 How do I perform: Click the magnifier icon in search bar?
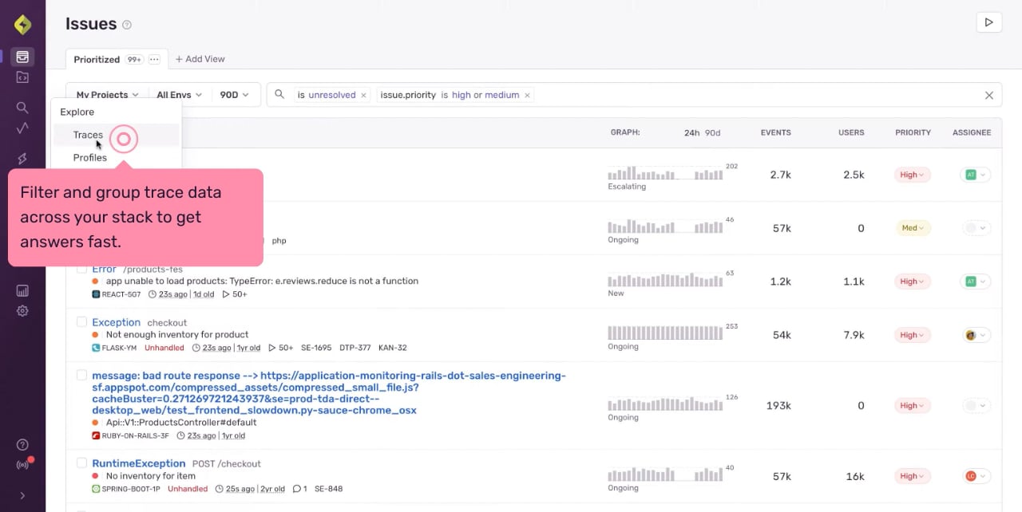click(x=279, y=94)
